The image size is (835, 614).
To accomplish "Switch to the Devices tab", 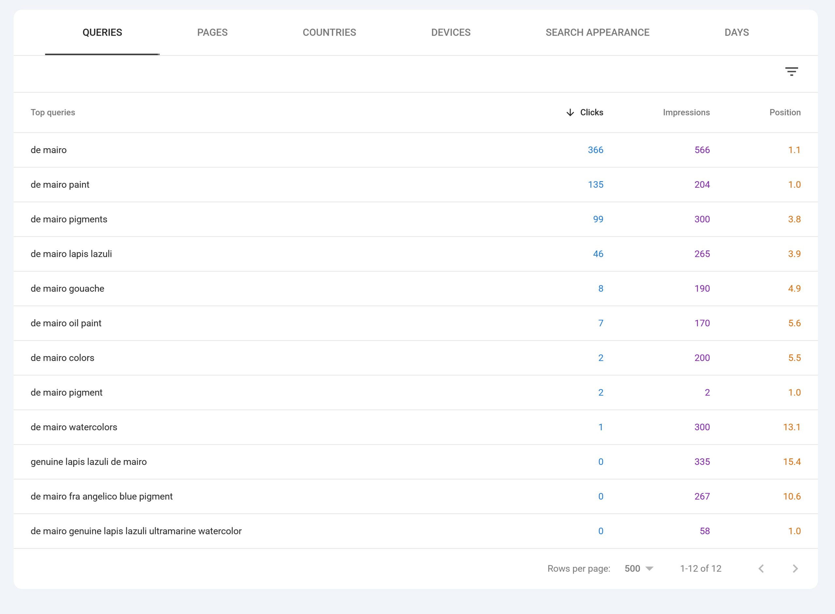I will [451, 33].
